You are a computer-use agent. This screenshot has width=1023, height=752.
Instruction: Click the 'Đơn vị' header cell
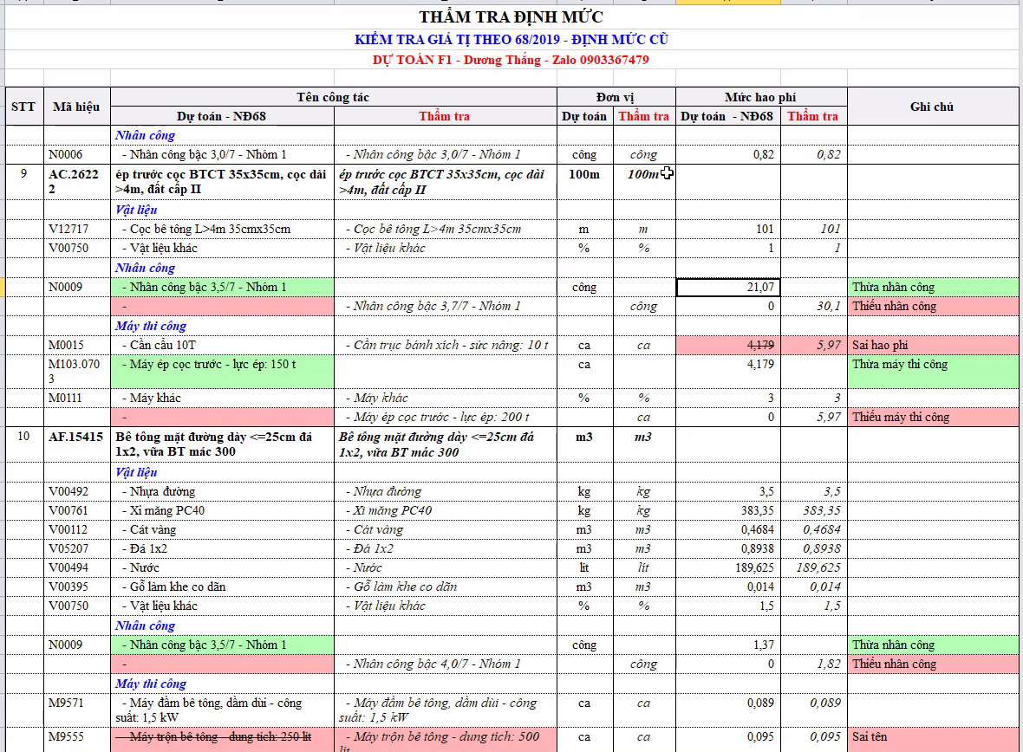click(616, 97)
